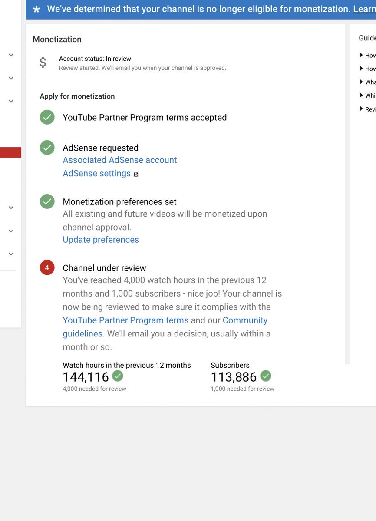Expand first Guidelines triangle item 'How'
376x521 pixels.
coord(361,55)
